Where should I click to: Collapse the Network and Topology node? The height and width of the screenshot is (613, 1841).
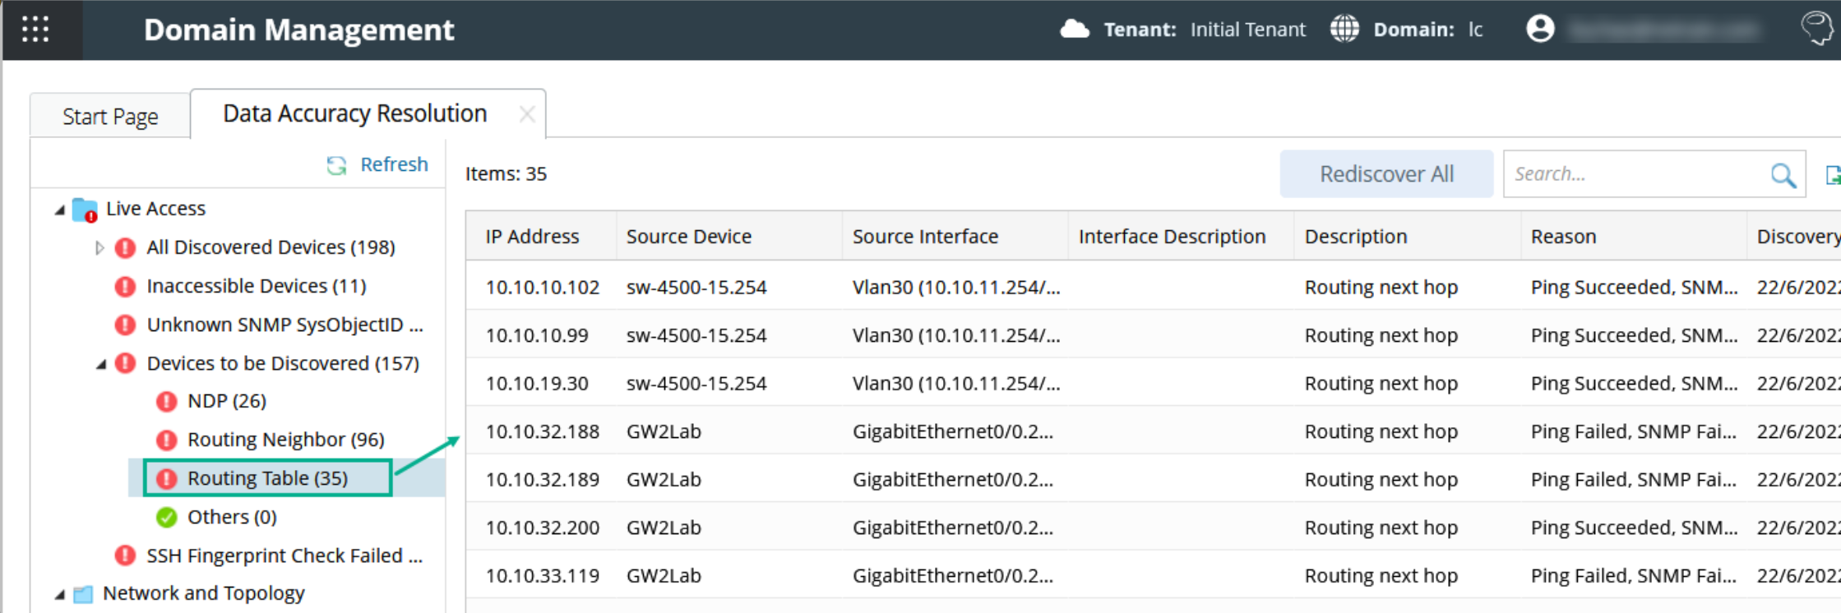pyautogui.click(x=60, y=594)
